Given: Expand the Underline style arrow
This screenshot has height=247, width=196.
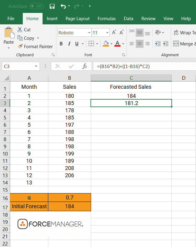Looking at the screenshot, I should (x=83, y=44).
